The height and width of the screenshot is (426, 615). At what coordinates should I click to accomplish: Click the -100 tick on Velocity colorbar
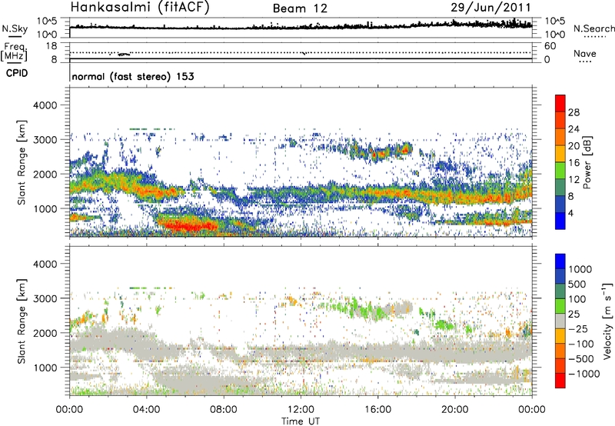point(581,344)
